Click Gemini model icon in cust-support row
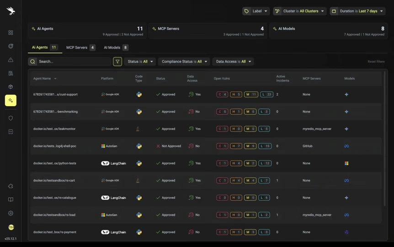Screen dimensions: 394x247 pyautogui.click(x=346, y=95)
